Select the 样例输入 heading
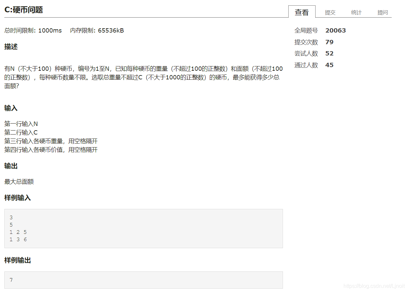The height and width of the screenshot is (292, 408). coord(17,198)
